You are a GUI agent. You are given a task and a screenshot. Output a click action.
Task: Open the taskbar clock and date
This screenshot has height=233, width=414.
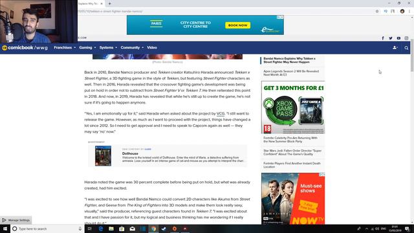tap(395, 228)
